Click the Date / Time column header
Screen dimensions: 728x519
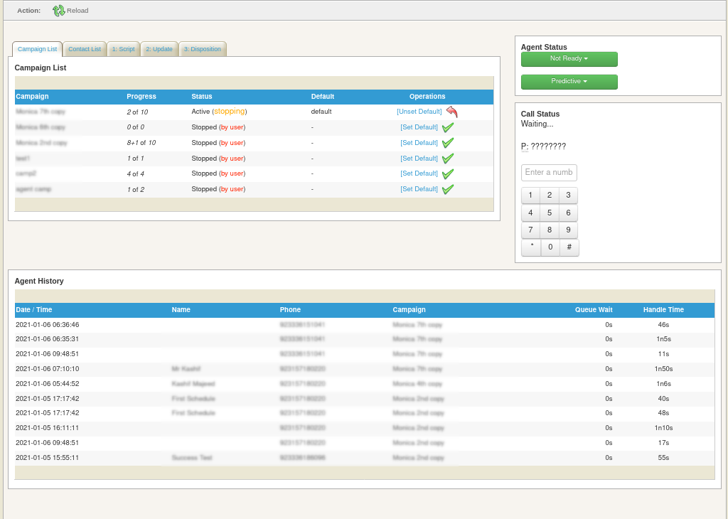(34, 310)
